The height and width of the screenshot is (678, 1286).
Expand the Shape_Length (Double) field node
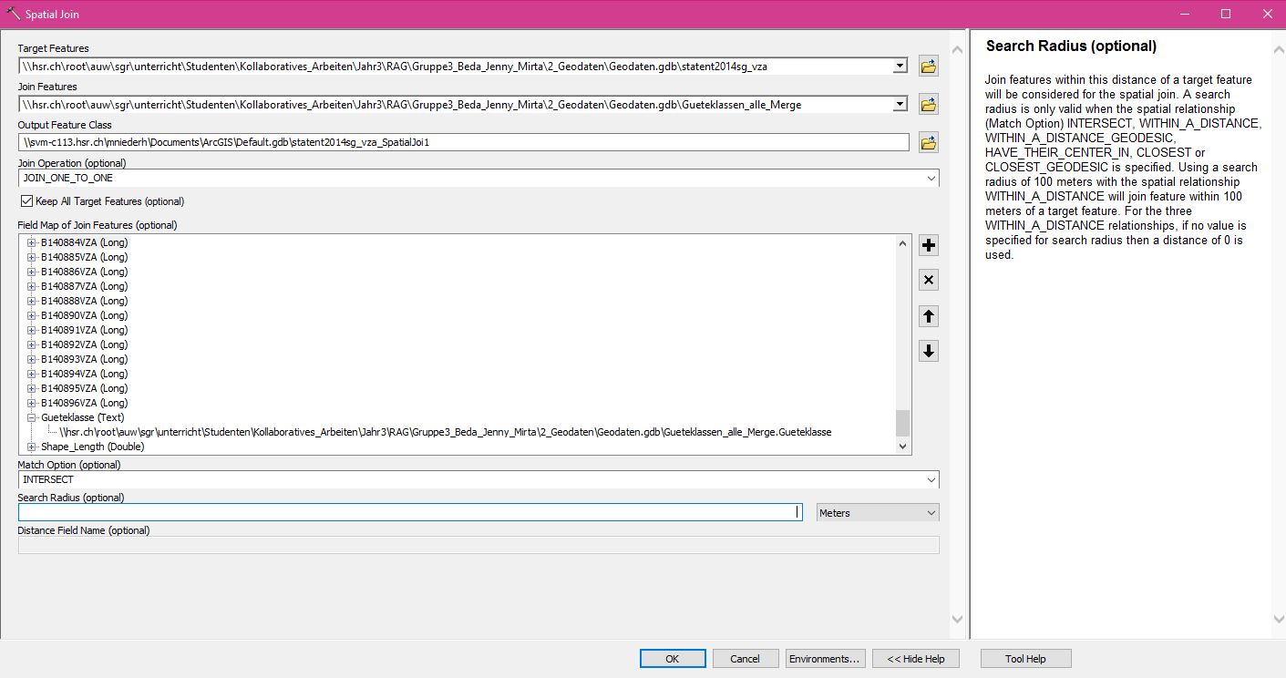click(x=32, y=447)
